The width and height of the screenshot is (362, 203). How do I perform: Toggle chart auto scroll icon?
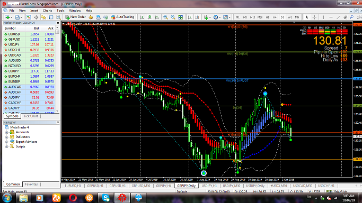tap(190, 17)
